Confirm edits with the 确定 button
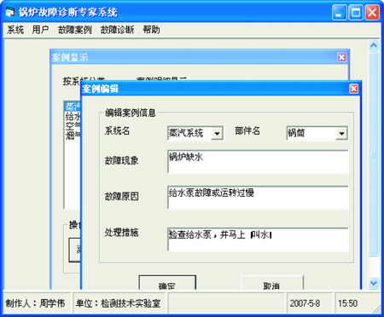This screenshot has width=384, height=317. (167, 283)
